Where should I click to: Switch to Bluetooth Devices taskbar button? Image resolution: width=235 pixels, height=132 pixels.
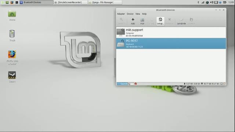(x=36, y=2)
